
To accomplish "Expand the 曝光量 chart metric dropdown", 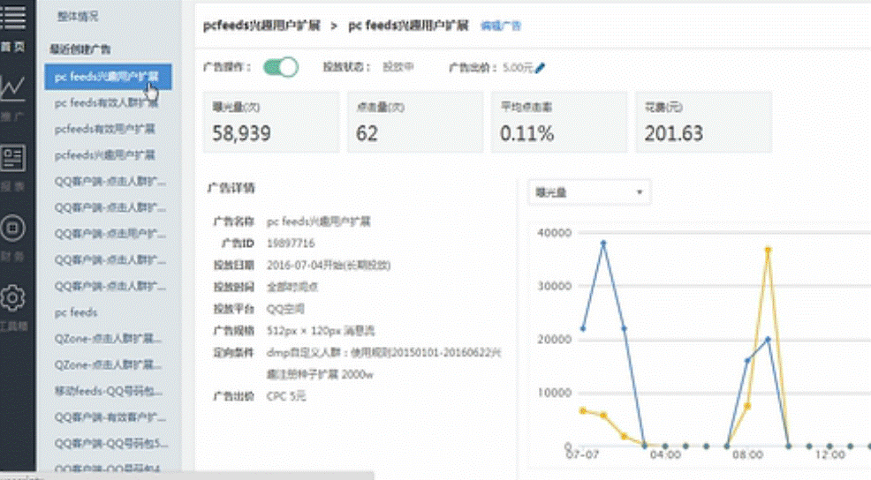I will click(x=588, y=192).
